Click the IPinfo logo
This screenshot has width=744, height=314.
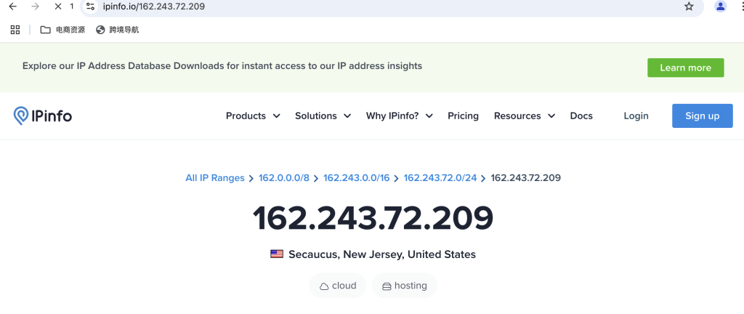tap(43, 116)
